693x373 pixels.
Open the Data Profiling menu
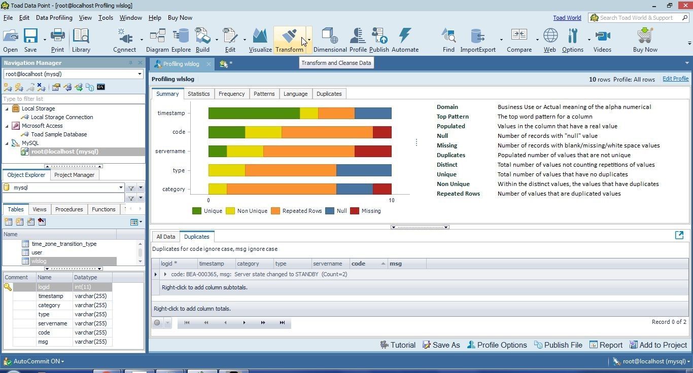coord(54,18)
